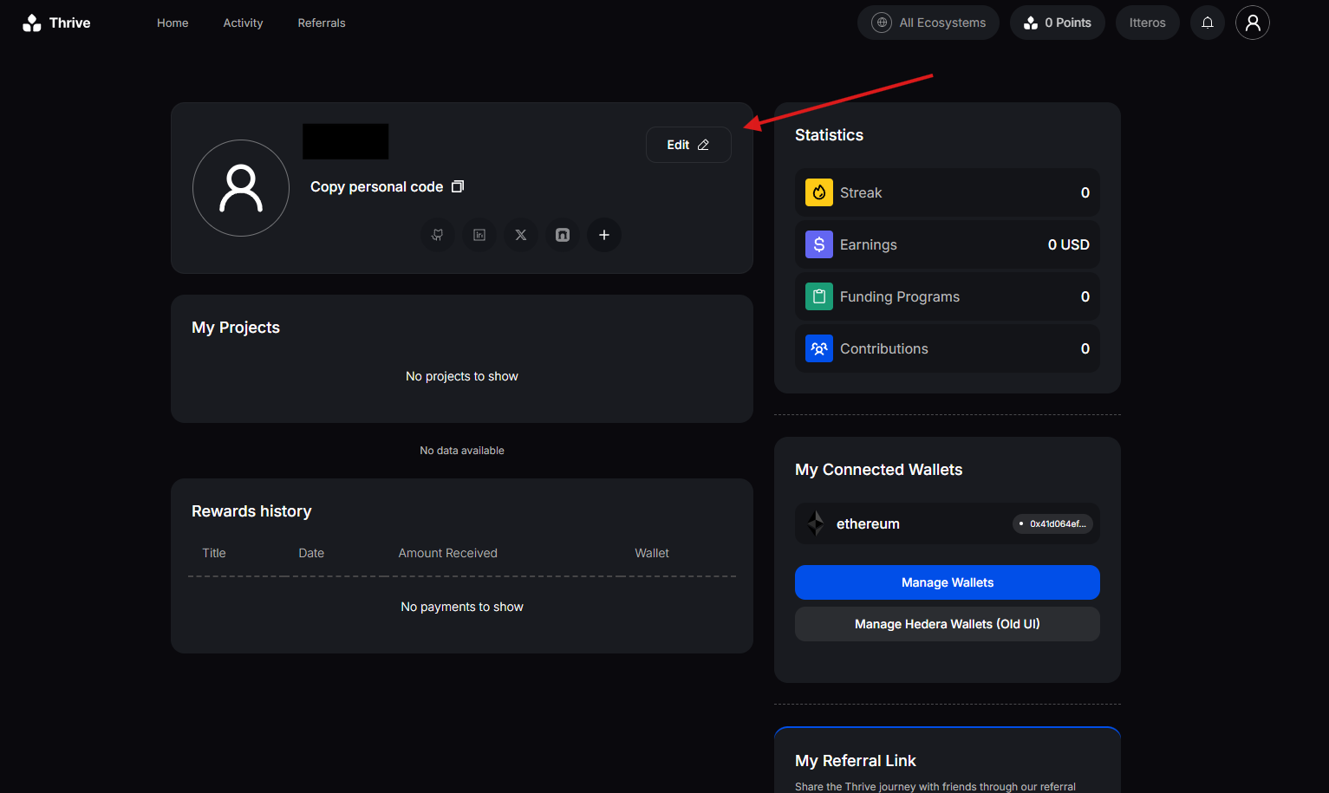Image resolution: width=1329 pixels, height=793 pixels.
Task: Open the notifications bell
Action: click(1207, 23)
